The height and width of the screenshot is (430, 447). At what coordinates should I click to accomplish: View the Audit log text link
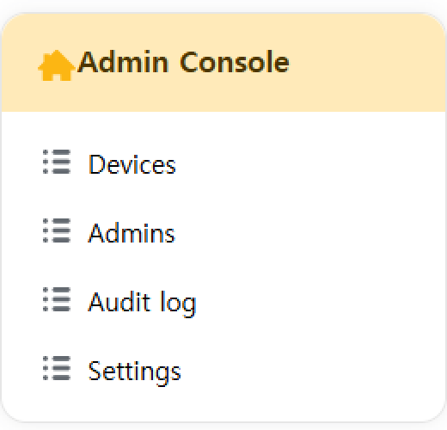tap(142, 303)
